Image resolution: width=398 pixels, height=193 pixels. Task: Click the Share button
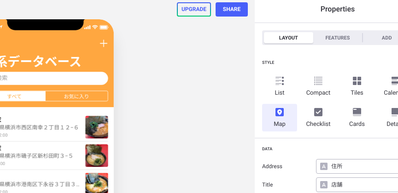tap(231, 9)
